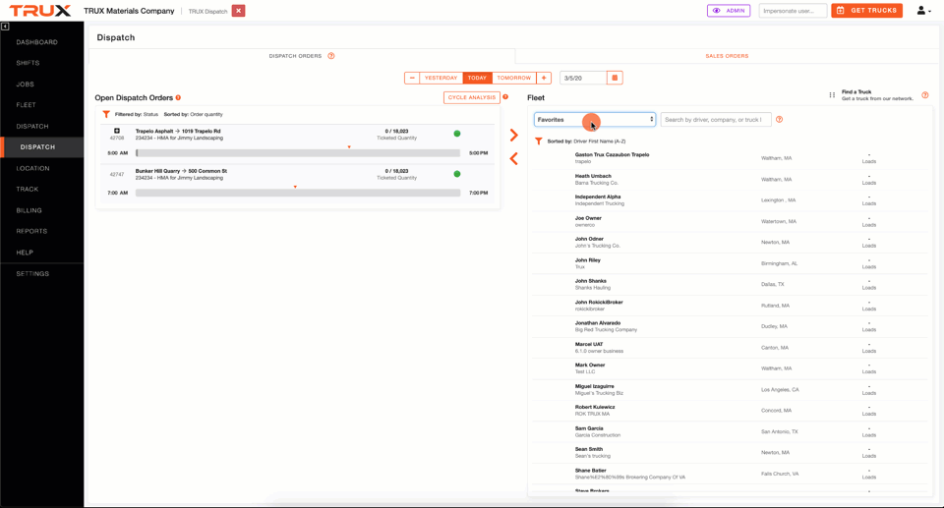This screenshot has width=944, height=508.
Task: Click the plus date button
Action: coord(544,78)
